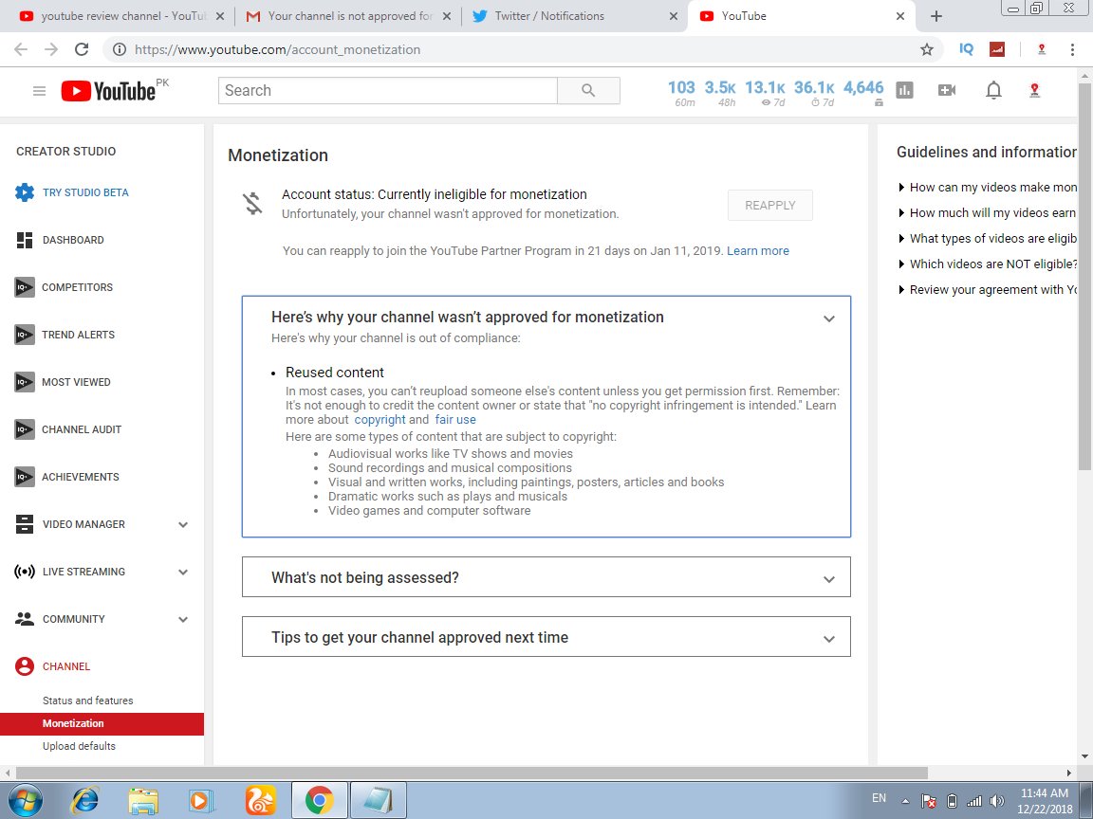This screenshot has height=819, width=1093.
Task: Click the Trend Alerts vidIQ icon
Action: click(25, 335)
